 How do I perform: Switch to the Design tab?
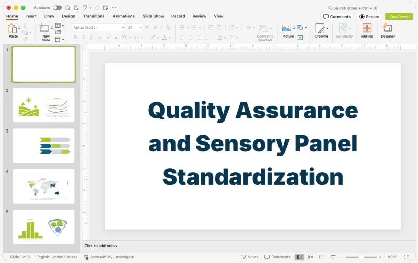click(68, 16)
